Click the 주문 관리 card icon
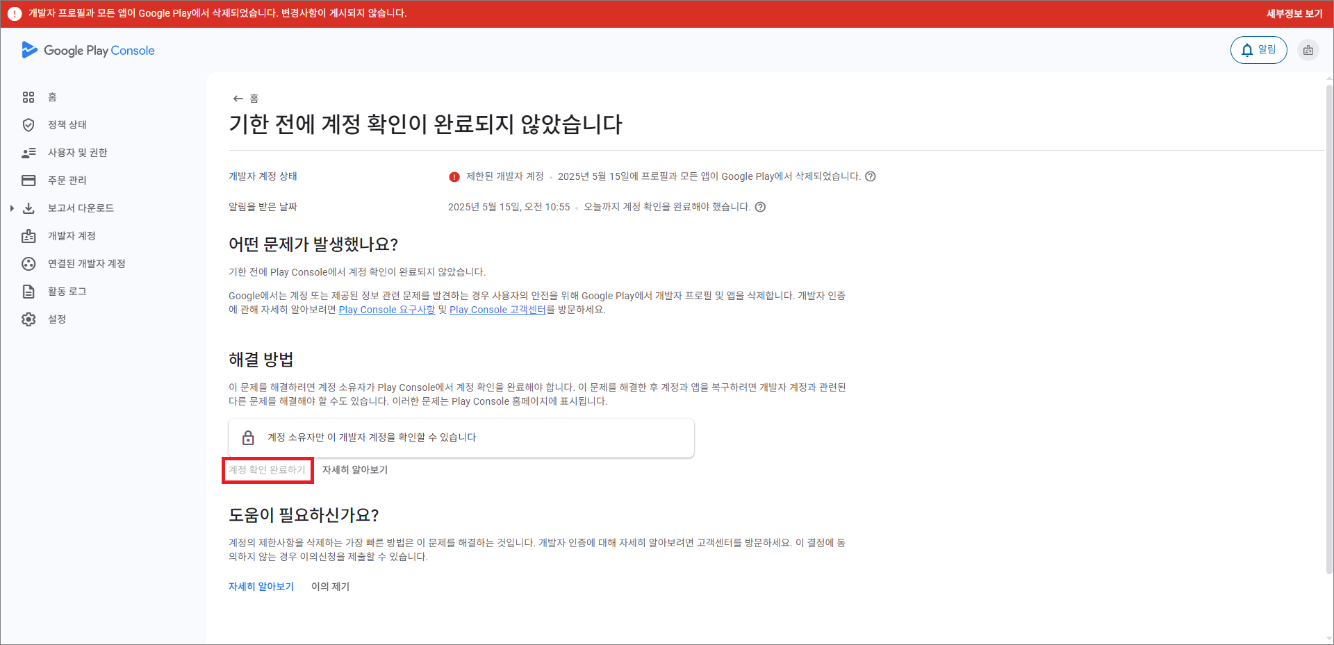 tap(28, 181)
